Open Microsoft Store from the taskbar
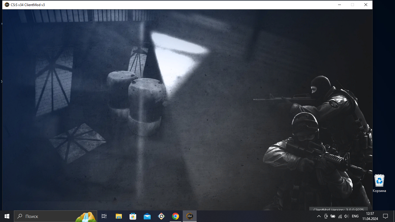 [133, 216]
